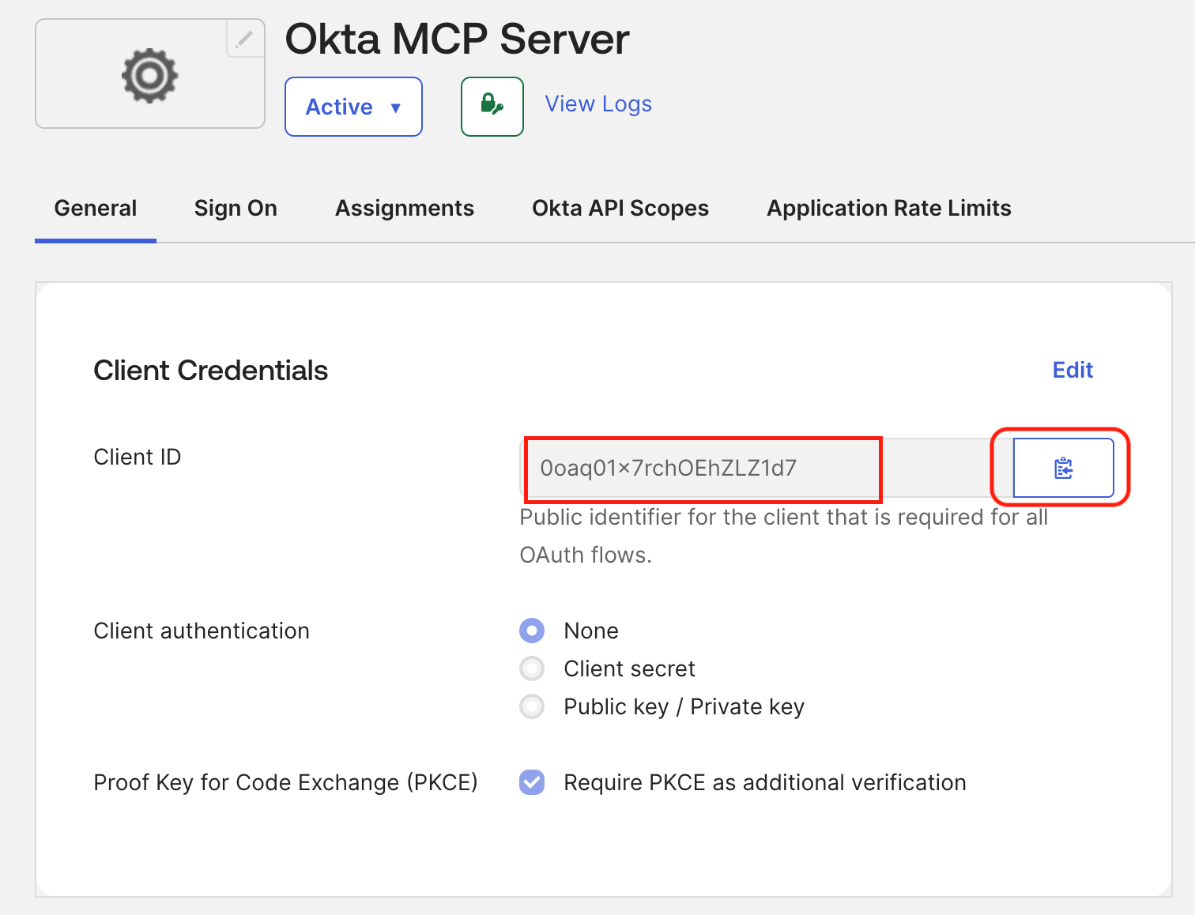
Task: Click the Client Credentials heading
Action: [210, 371]
